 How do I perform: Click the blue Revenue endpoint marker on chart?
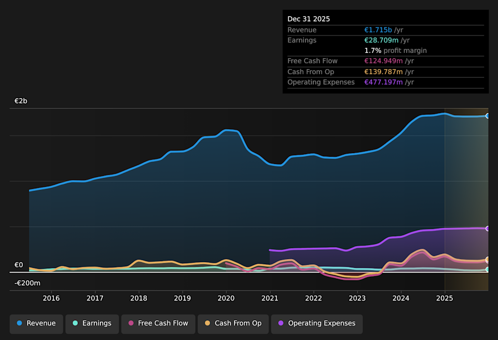487,116
